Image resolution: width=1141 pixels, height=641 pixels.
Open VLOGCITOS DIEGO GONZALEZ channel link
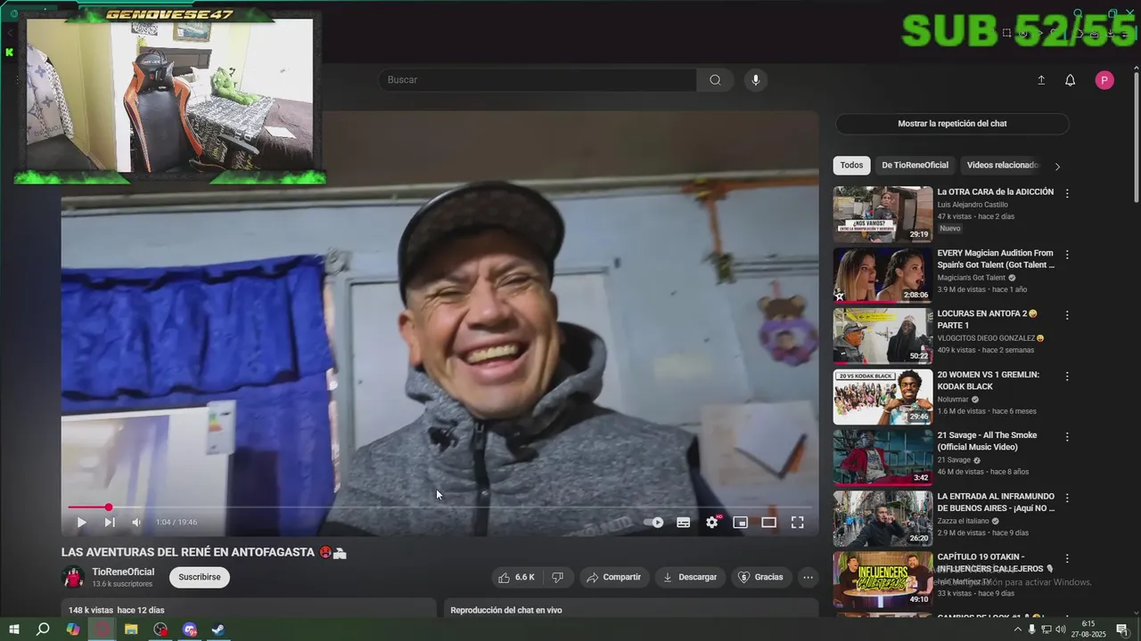coord(987,338)
